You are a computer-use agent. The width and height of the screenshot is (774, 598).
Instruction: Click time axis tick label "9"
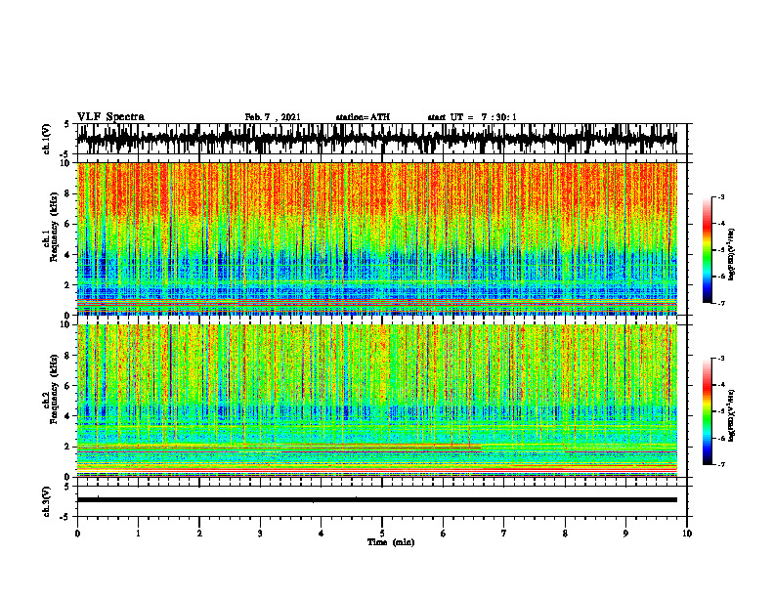625,534
